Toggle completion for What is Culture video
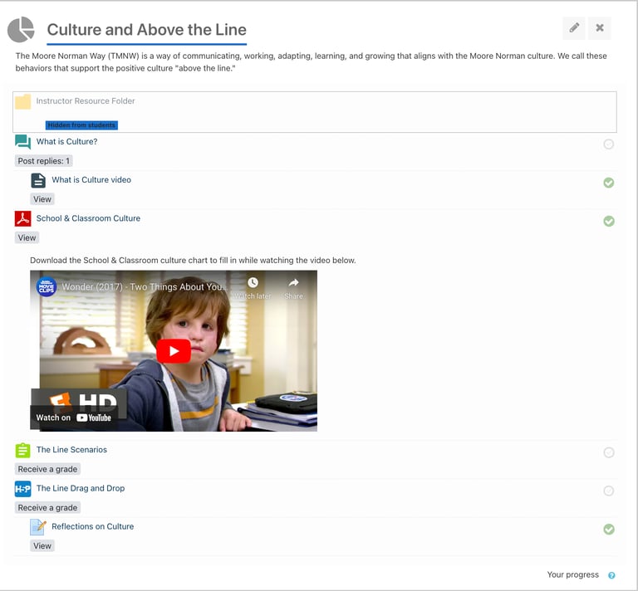 pos(609,183)
